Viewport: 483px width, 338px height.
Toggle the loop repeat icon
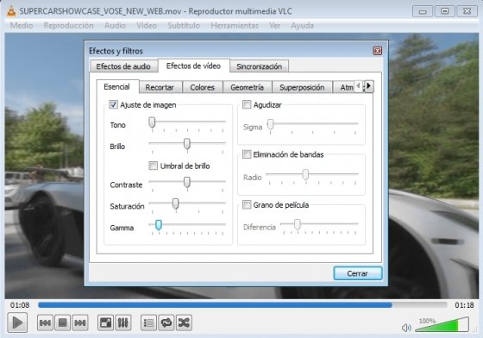(166, 322)
